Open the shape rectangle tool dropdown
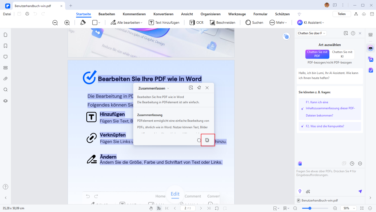The image size is (376, 212). [96, 22]
